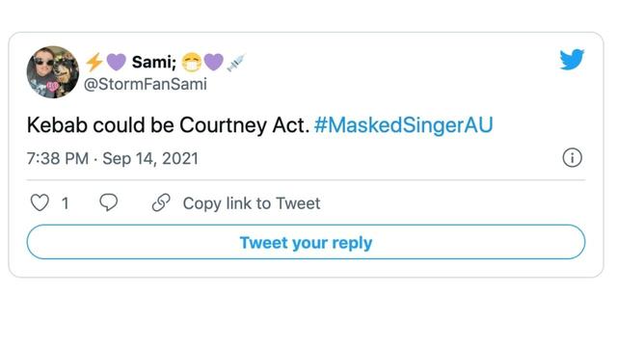Image resolution: width=617 pixels, height=347 pixels.
Task: Click the chain link icon
Action: (x=161, y=203)
